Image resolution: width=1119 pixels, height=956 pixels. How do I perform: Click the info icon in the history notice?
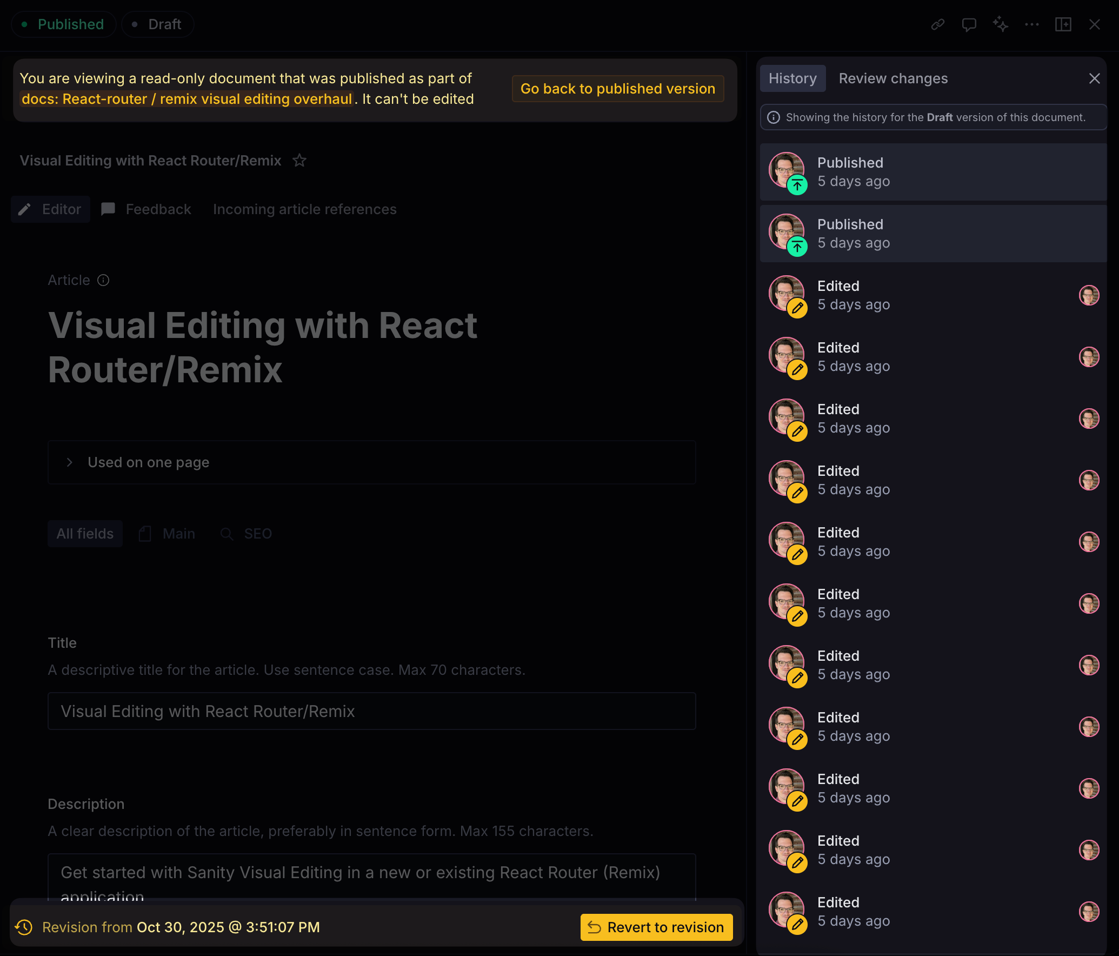pos(774,117)
